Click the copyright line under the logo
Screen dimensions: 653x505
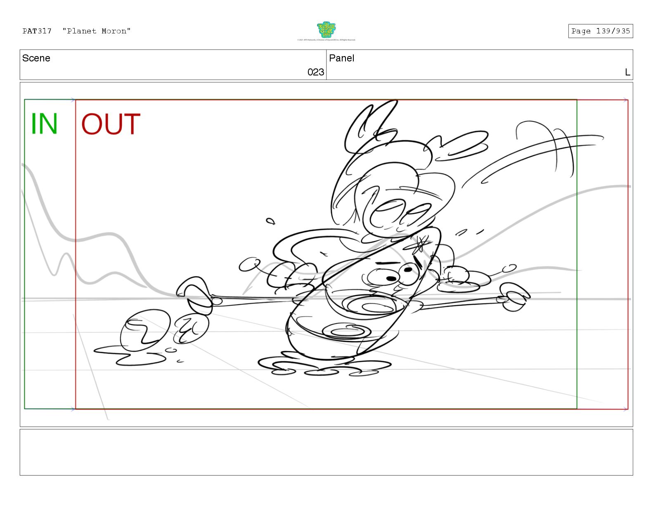326,40
